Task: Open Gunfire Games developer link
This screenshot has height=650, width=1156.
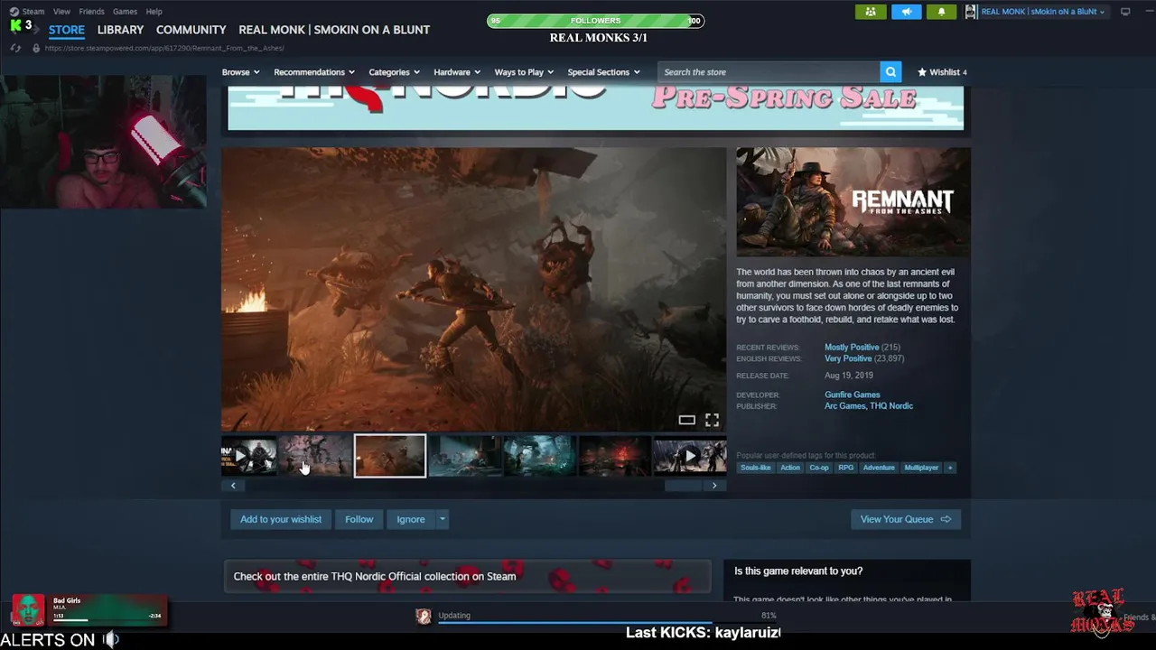Action: [852, 395]
